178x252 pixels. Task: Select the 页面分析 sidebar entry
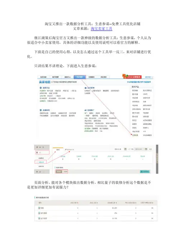click(41, 162)
